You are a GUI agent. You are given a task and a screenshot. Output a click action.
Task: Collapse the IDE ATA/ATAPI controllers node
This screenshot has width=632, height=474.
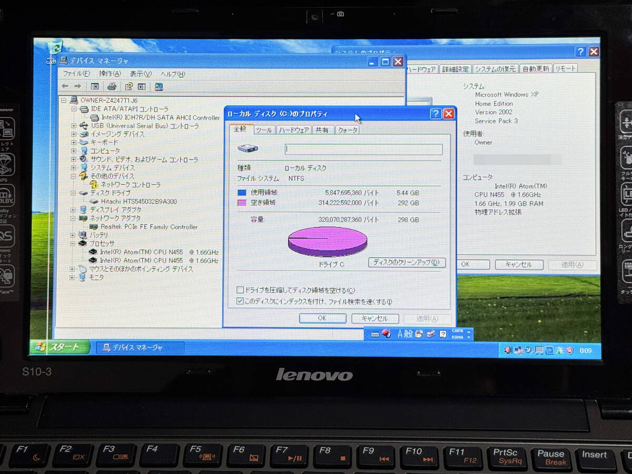coord(74,109)
